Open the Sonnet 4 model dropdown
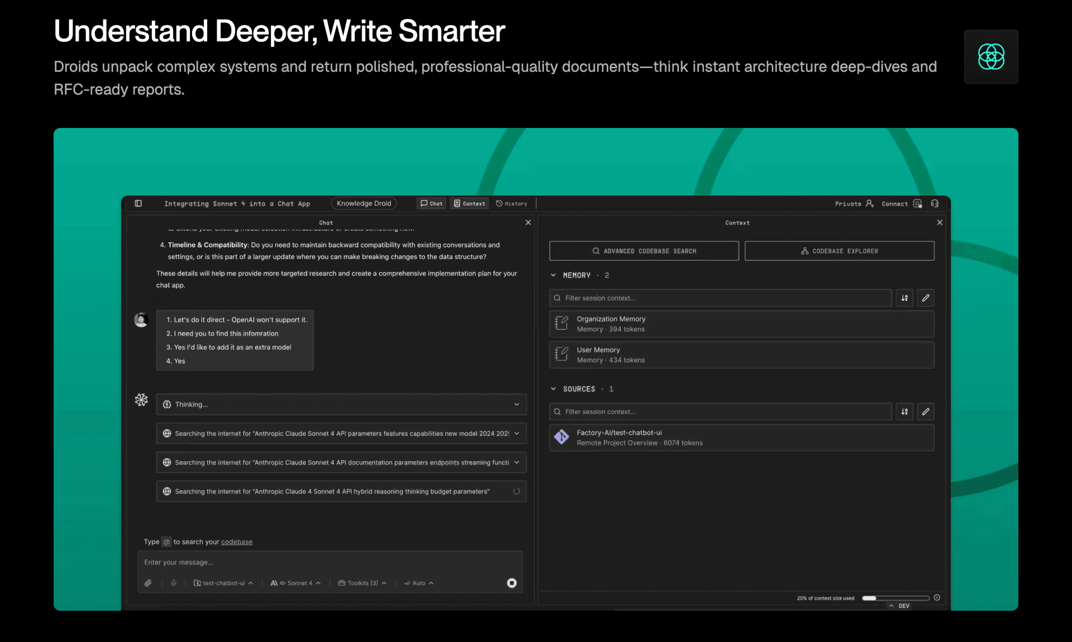This screenshot has height=642, width=1072. pyautogui.click(x=295, y=583)
